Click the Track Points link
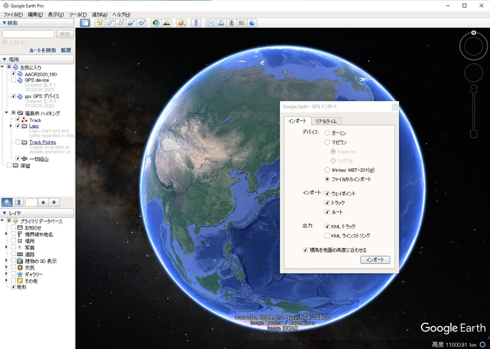This screenshot has height=349, width=490. click(42, 142)
